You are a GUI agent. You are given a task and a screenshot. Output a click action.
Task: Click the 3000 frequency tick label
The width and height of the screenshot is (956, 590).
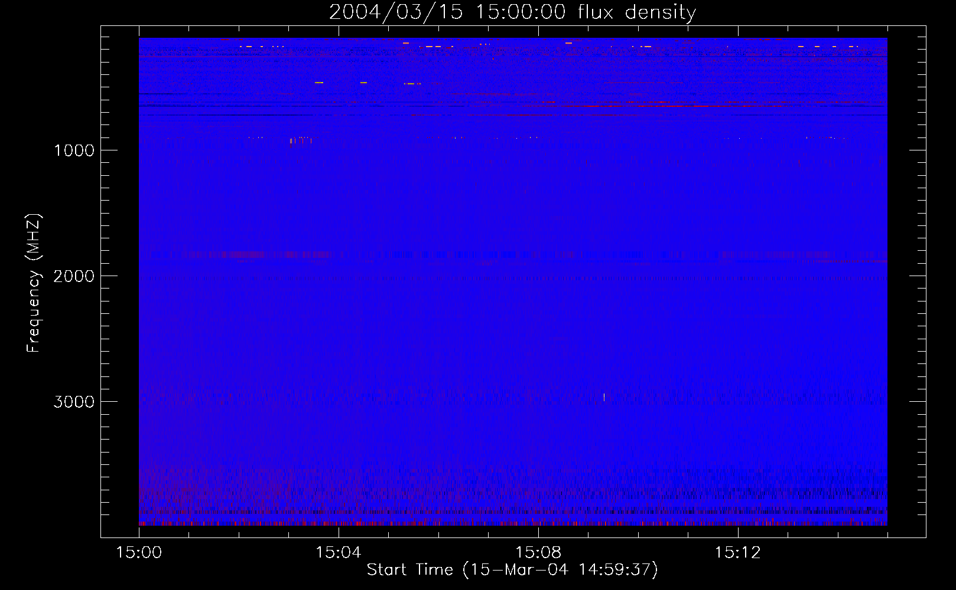pos(74,402)
